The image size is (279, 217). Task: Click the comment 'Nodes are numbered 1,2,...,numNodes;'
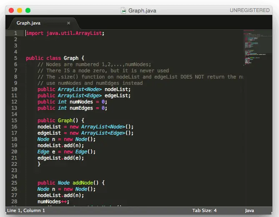94,64
